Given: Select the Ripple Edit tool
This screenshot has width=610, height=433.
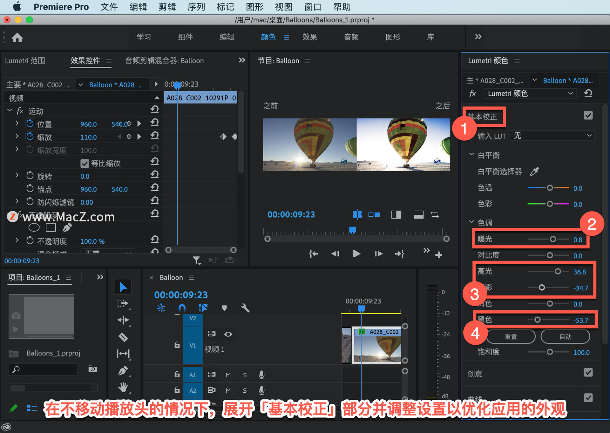Looking at the screenshot, I should [123, 320].
